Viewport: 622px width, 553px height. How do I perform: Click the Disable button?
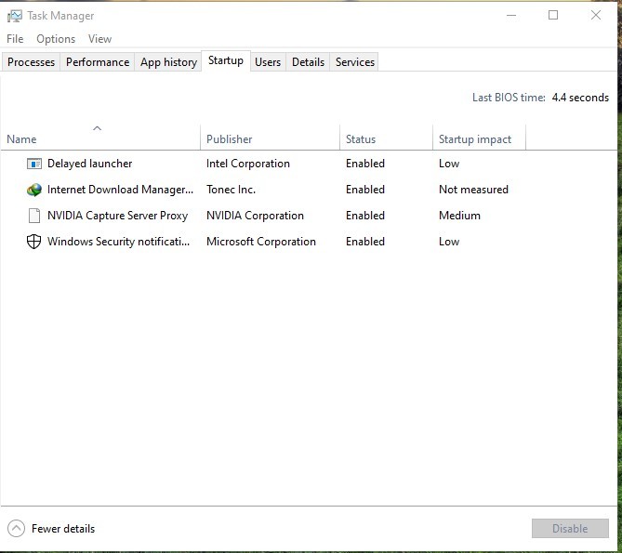tap(570, 529)
